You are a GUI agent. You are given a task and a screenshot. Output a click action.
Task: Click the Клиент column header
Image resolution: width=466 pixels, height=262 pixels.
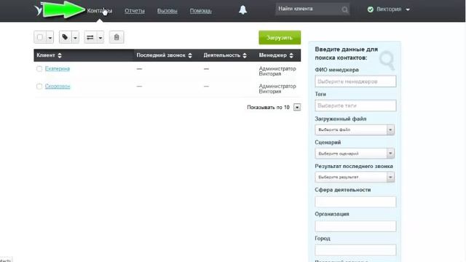coord(46,55)
